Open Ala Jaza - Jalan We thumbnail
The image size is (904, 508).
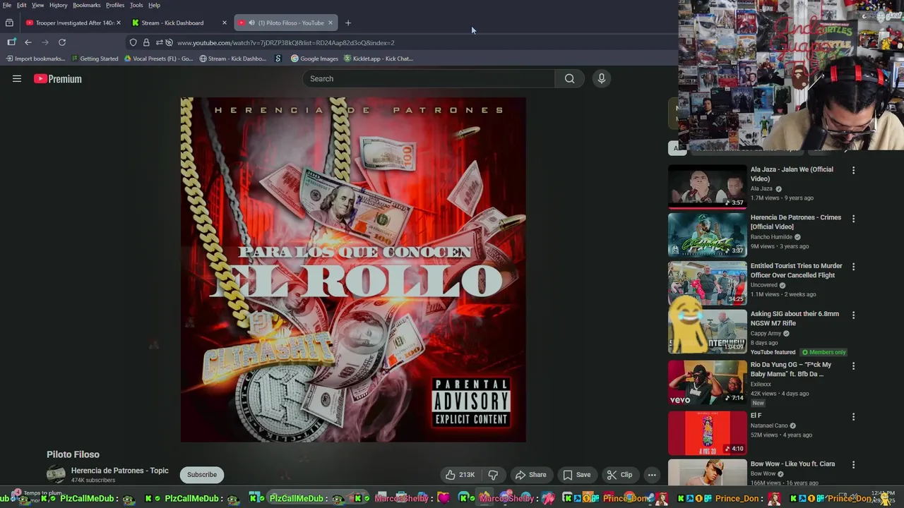[707, 187]
